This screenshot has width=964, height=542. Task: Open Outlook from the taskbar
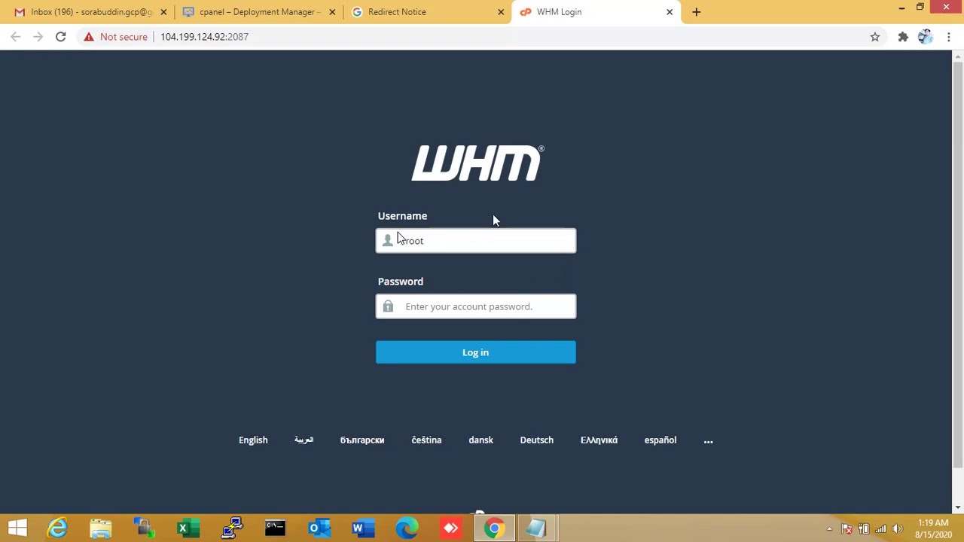(x=319, y=528)
